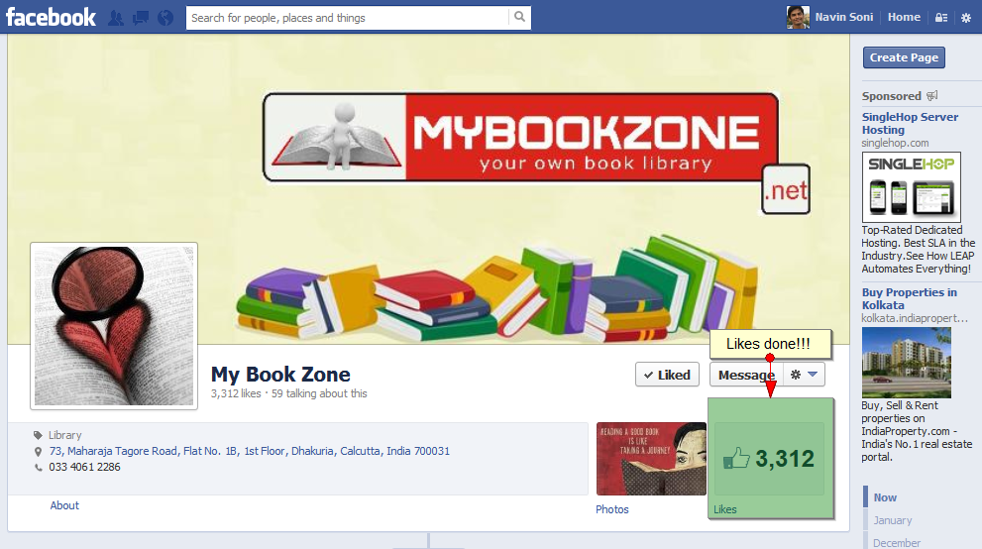The height and width of the screenshot is (549, 982).
Task: Open the account settings gear icon
Action: (x=966, y=18)
